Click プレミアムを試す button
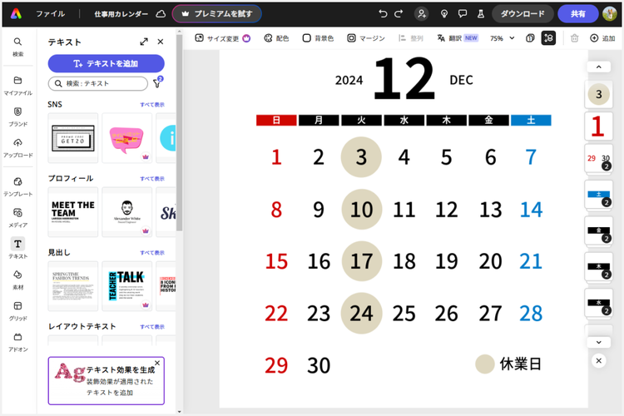This screenshot has height=416, width=624. coord(217,14)
